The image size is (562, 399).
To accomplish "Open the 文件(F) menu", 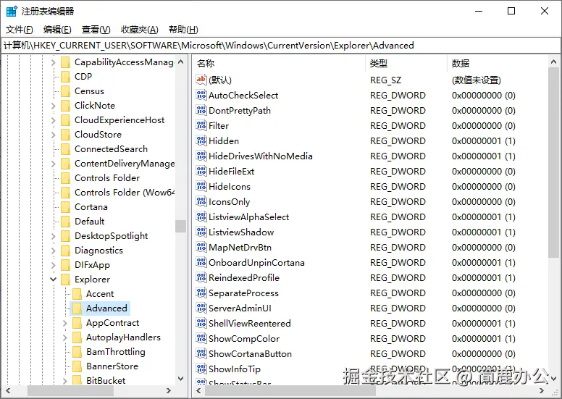I will [20, 30].
